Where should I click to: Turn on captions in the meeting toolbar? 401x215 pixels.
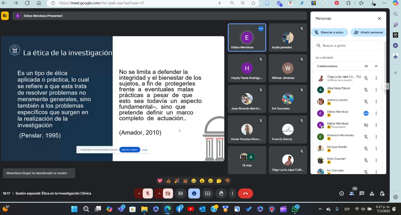tap(181, 193)
